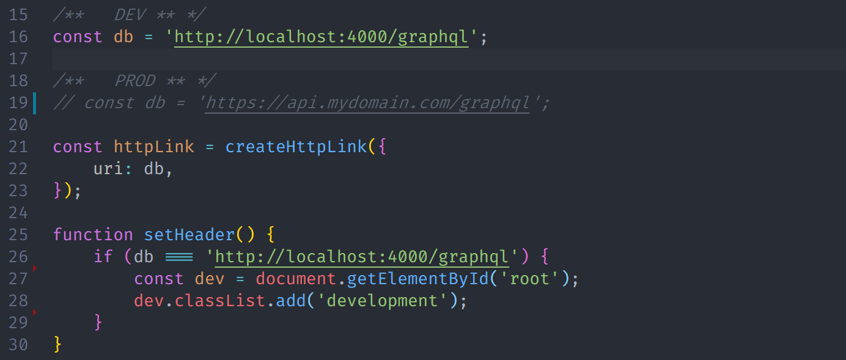Image resolution: width=846 pixels, height=360 pixels.
Task: Select line number 21 in the gutter
Action: tap(19, 147)
